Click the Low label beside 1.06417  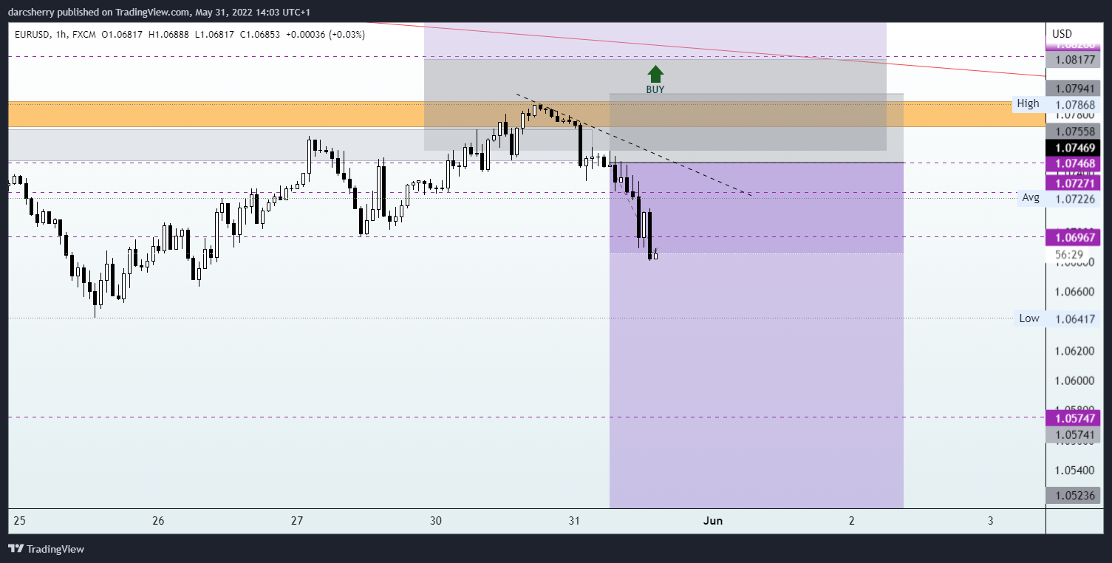point(1029,318)
